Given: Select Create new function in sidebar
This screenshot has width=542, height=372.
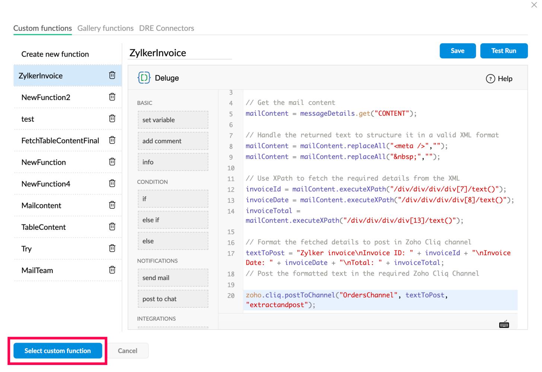Looking at the screenshot, I should pos(55,54).
